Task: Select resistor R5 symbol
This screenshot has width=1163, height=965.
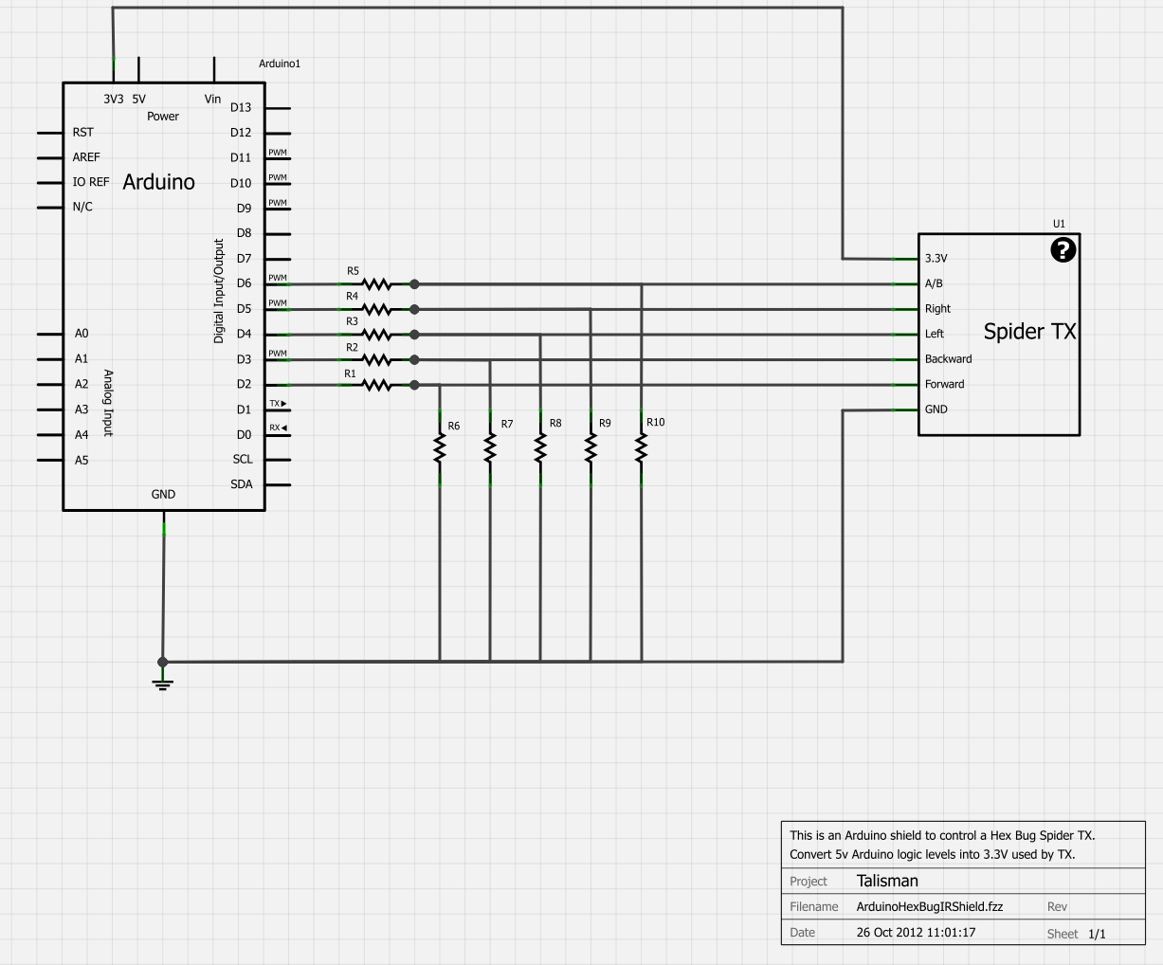Action: [x=377, y=283]
